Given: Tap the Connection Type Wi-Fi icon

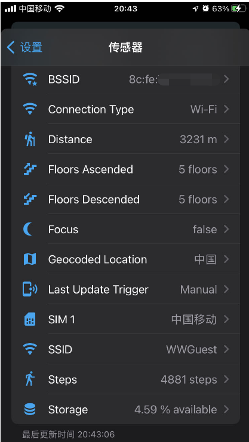Looking at the screenshot, I should coord(30,109).
